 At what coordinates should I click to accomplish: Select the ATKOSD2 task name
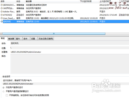tap(7, 15)
